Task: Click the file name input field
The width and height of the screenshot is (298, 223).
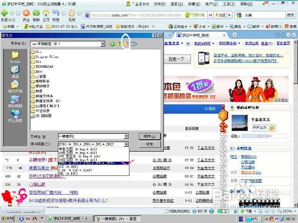Action: [x=91, y=136]
